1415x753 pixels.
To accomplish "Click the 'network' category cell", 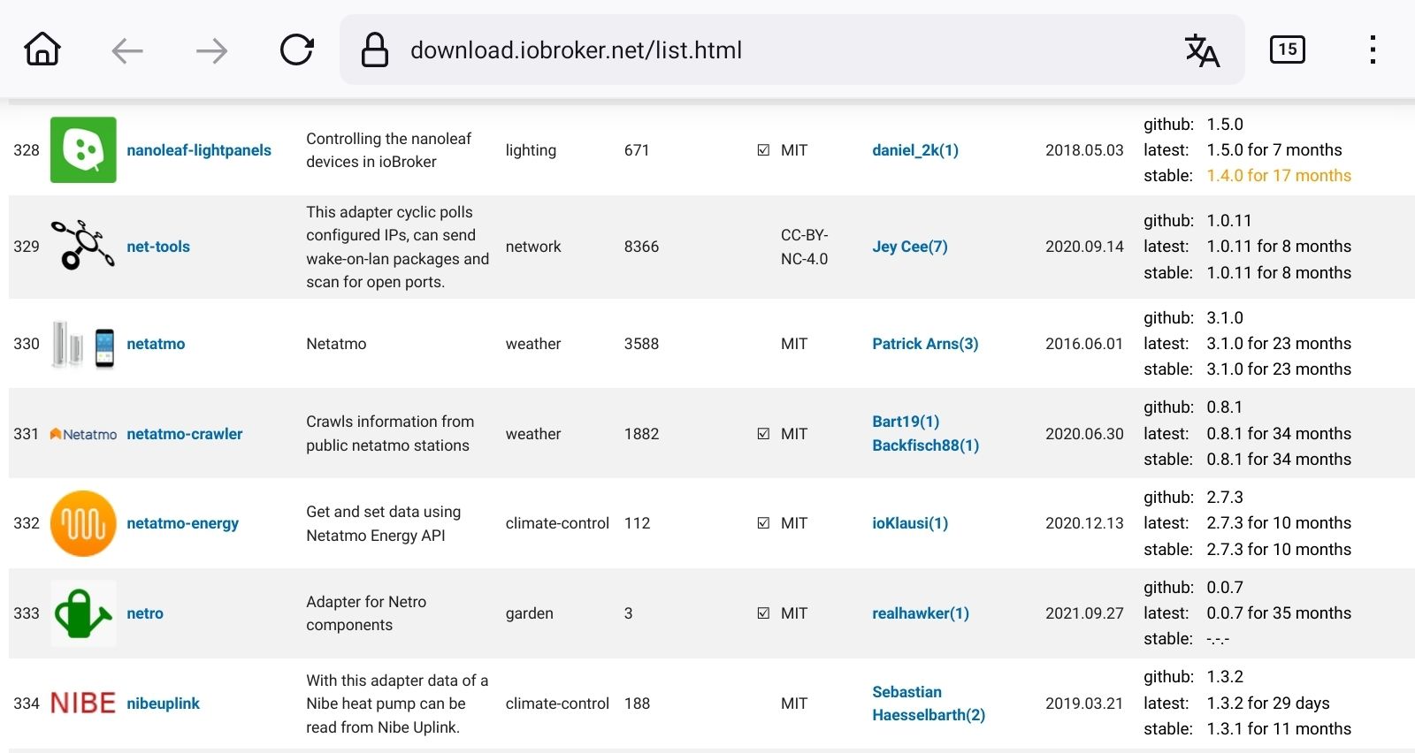I will 533,247.
